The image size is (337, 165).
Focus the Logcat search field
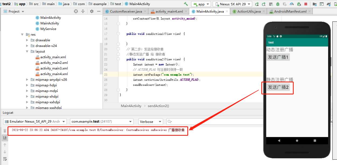[x=215, y=122]
